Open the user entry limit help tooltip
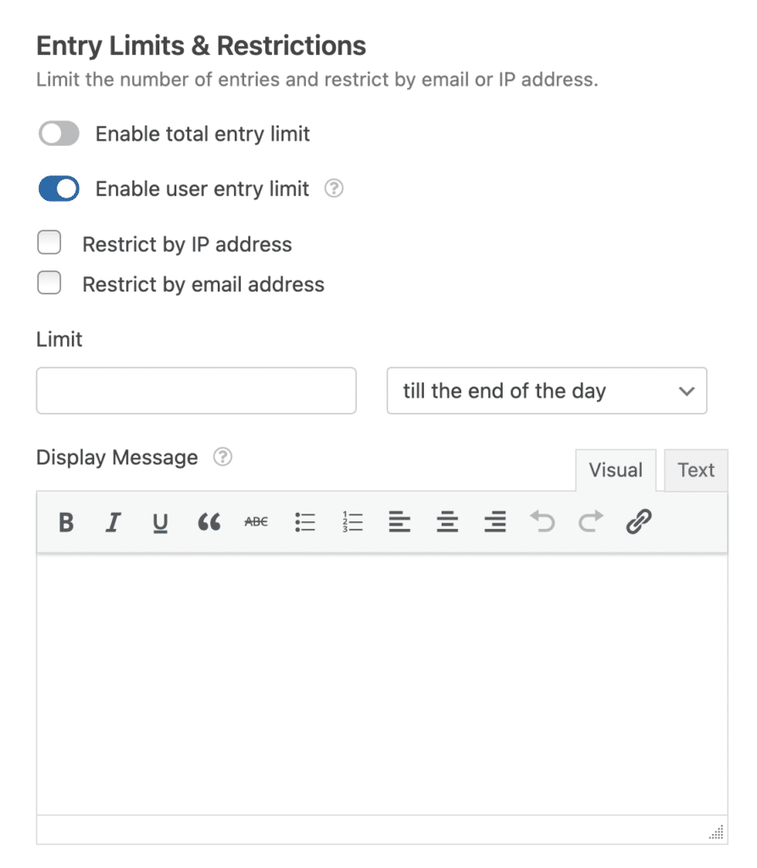Image resolution: width=757 pixels, height=868 pixels. [333, 189]
